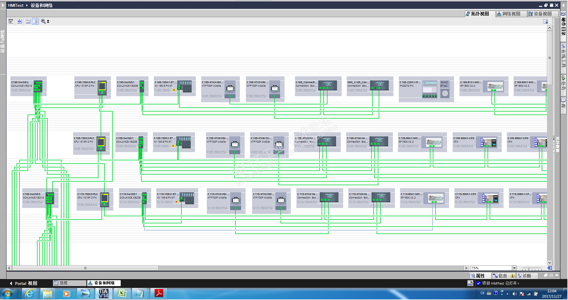Select the HMI_C165_Con Connection Box device
Screen dimensions: 568x300
(370, 86)
